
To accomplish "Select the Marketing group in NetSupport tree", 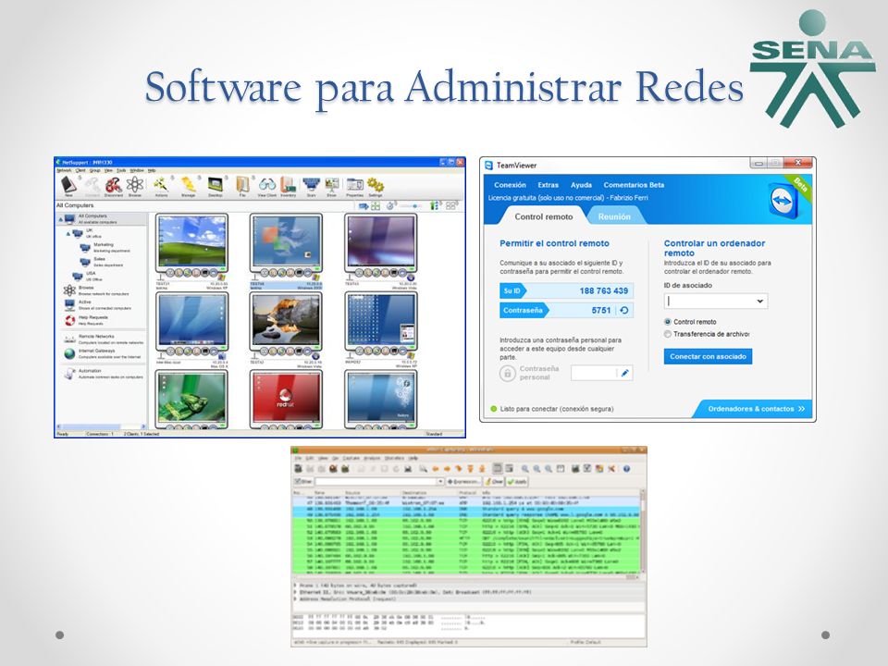I will pos(105,248).
